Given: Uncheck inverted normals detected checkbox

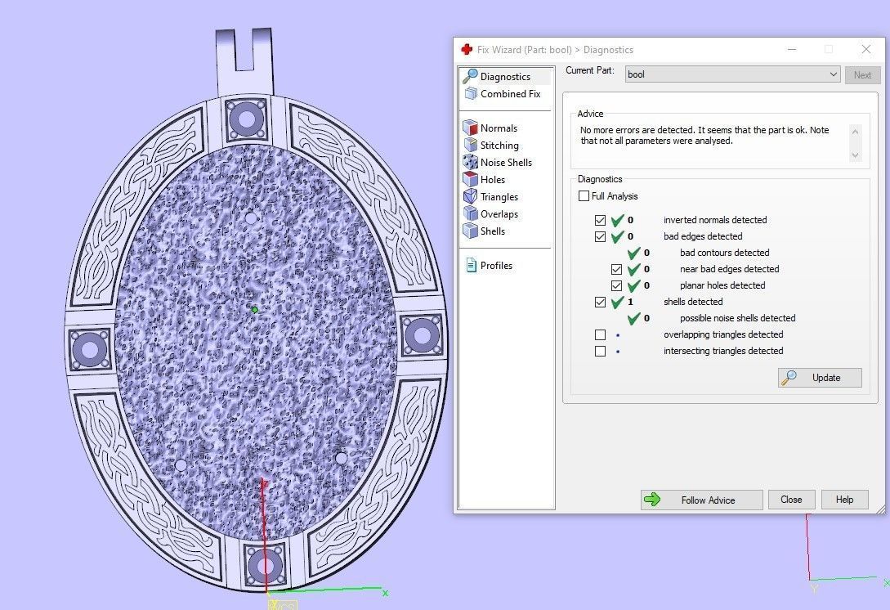Looking at the screenshot, I should 600,220.
